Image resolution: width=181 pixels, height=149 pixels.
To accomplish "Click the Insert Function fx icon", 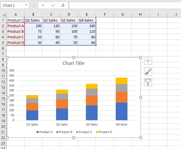I will [63, 5].
